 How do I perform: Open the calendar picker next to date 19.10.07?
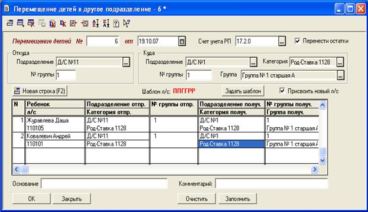(x=182, y=41)
